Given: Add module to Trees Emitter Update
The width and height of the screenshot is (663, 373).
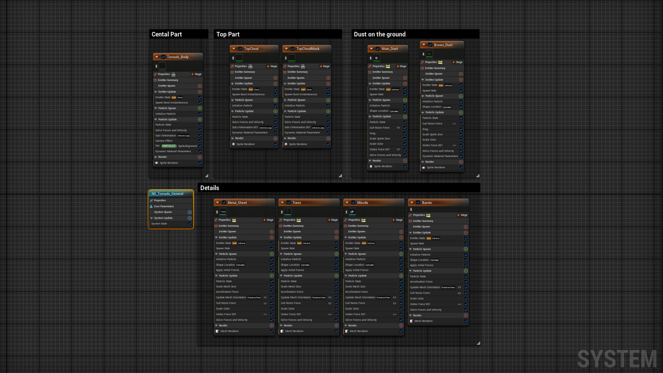Looking at the screenshot, I should point(336,237).
